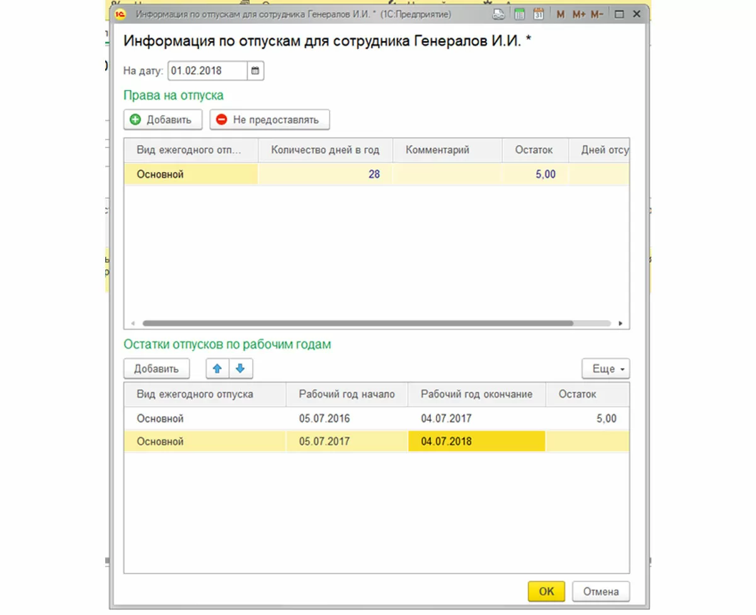The width and height of the screenshot is (756, 615).
Task: Click the Не предоставлять button
Action: [x=270, y=120]
